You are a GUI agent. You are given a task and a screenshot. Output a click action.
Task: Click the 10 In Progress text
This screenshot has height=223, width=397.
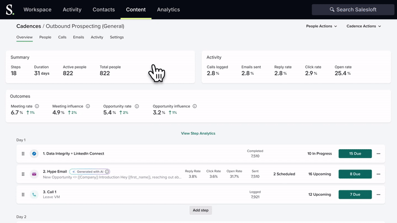pyautogui.click(x=320, y=154)
